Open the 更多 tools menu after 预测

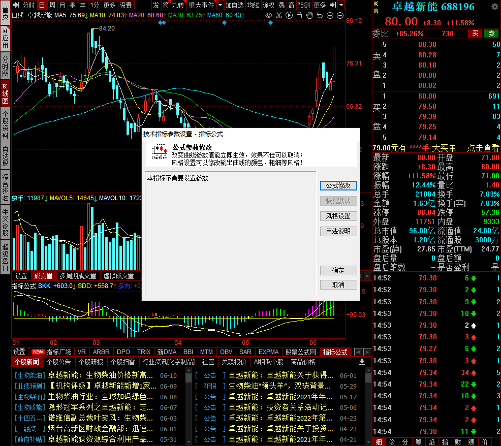320,5
